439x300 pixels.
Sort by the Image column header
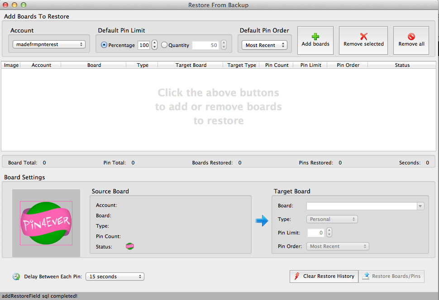[11, 65]
